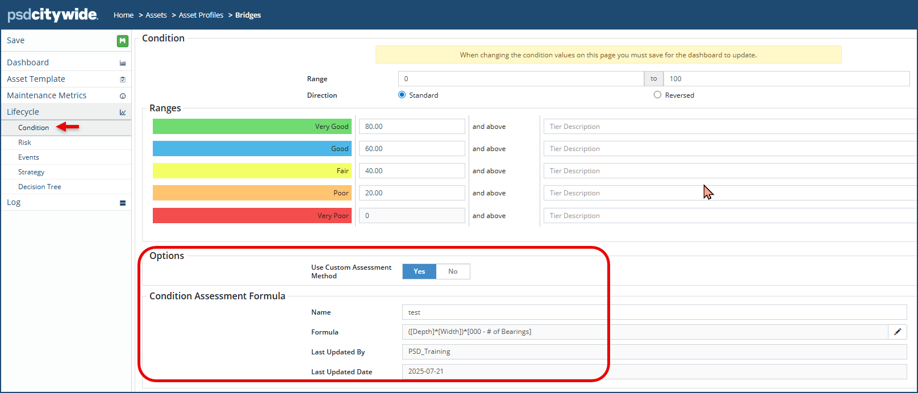918x393 pixels.
Task: Open the Decision Tree submenu item
Action: point(39,187)
